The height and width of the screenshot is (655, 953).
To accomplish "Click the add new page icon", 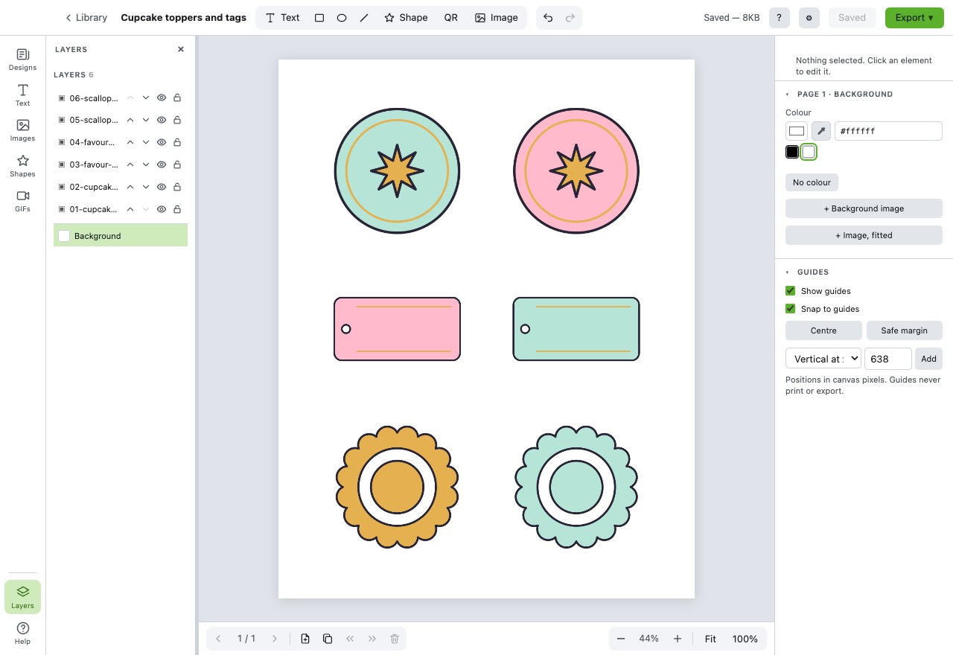I will click(x=305, y=639).
